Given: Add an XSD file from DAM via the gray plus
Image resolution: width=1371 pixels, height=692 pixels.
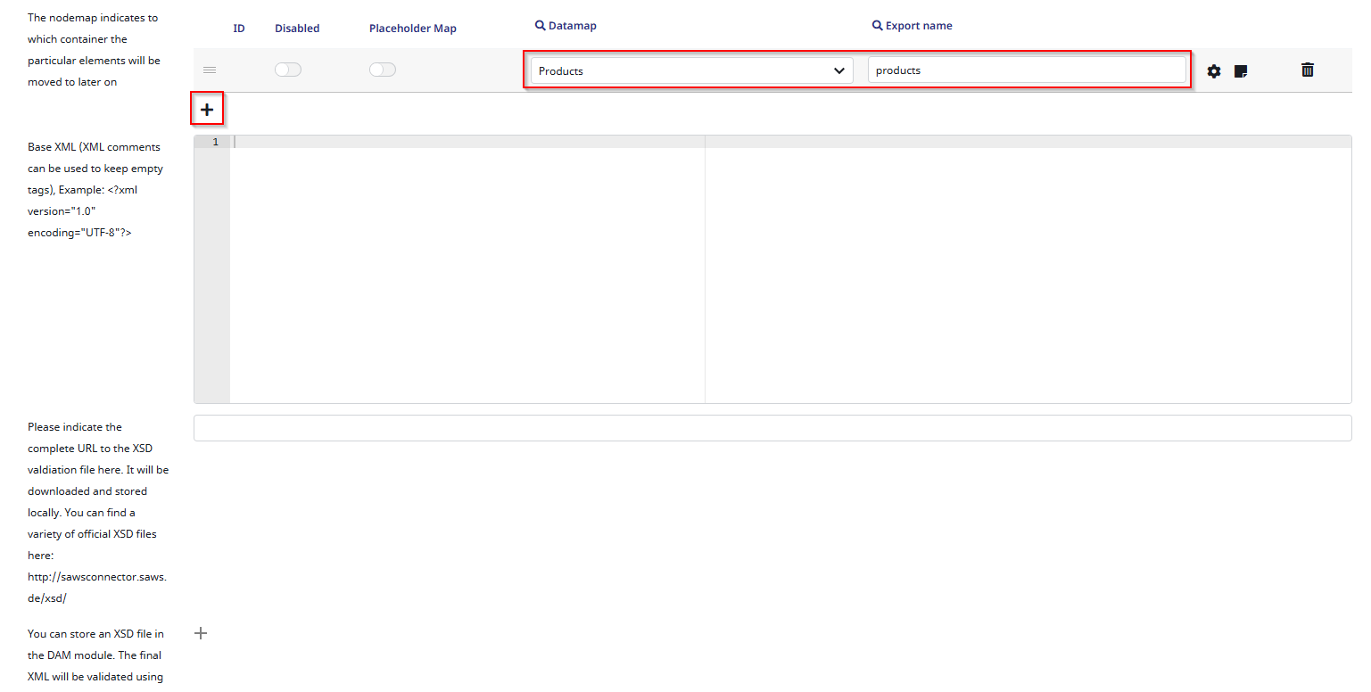Looking at the screenshot, I should 201,633.
